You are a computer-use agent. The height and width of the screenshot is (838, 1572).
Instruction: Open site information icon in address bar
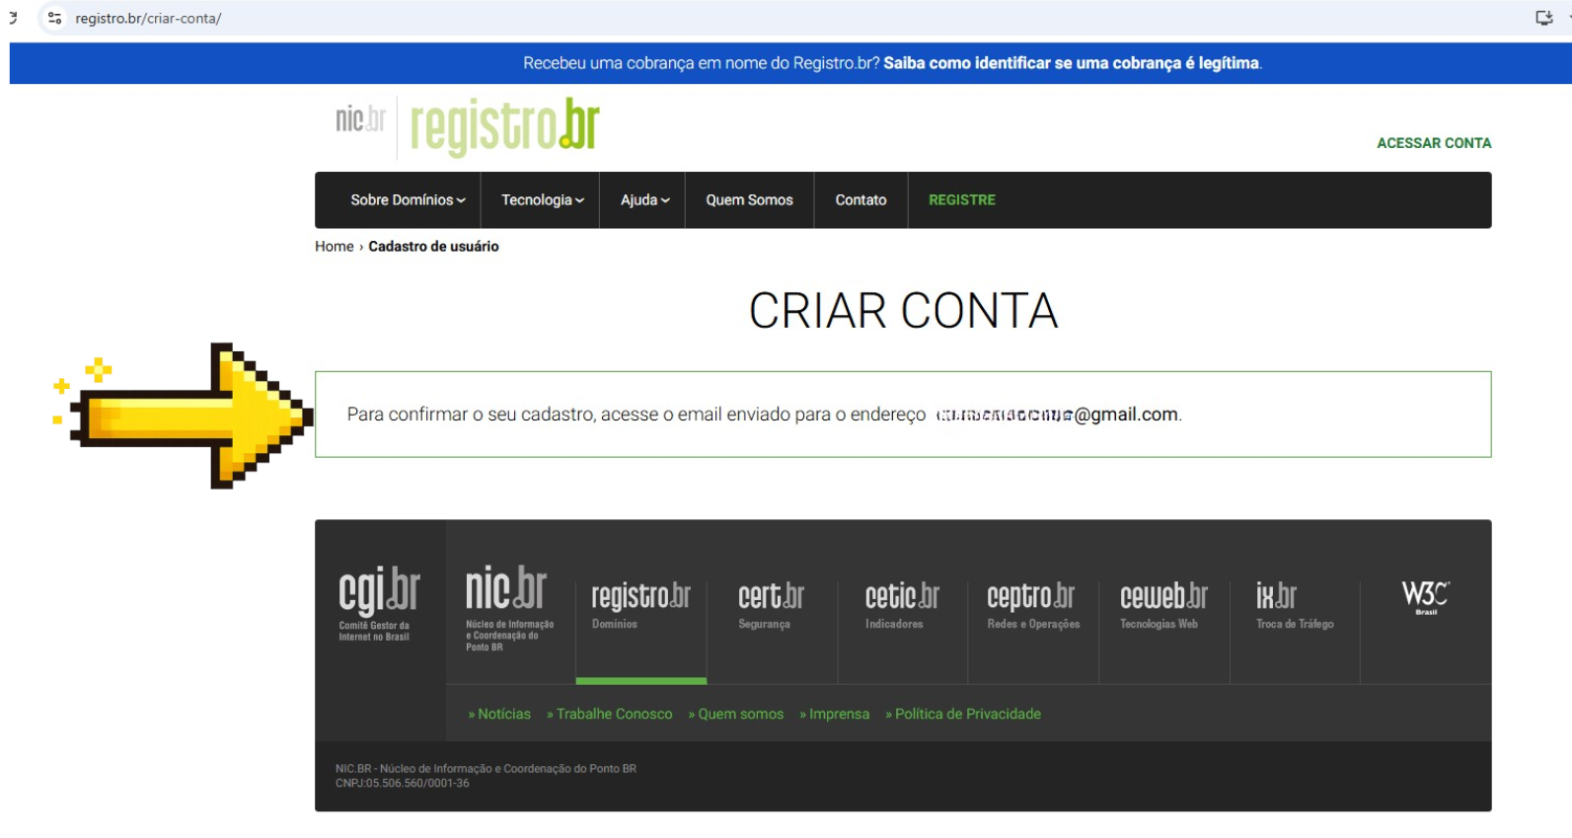(55, 18)
